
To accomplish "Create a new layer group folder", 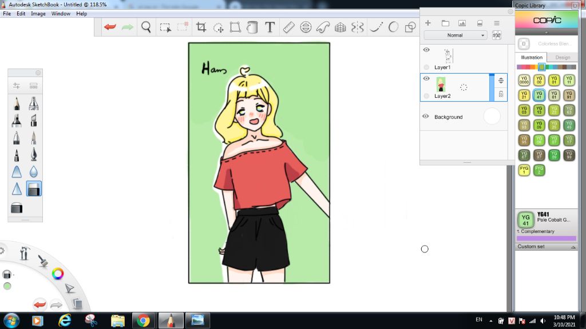I will [x=445, y=23].
